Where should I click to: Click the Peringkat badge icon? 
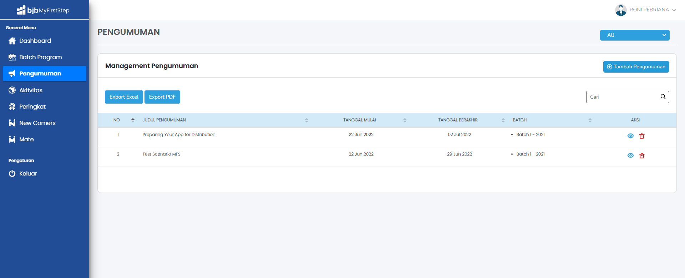coord(12,107)
